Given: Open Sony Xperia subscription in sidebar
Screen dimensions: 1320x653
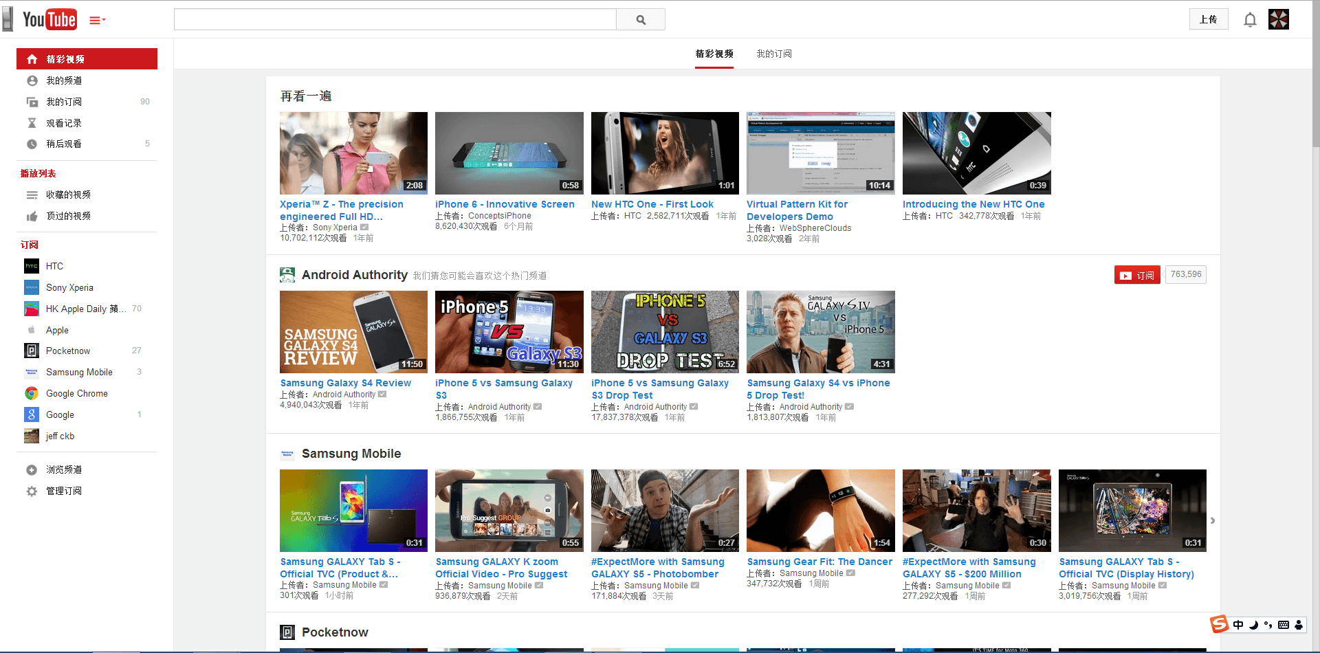Looking at the screenshot, I should coord(87,287).
